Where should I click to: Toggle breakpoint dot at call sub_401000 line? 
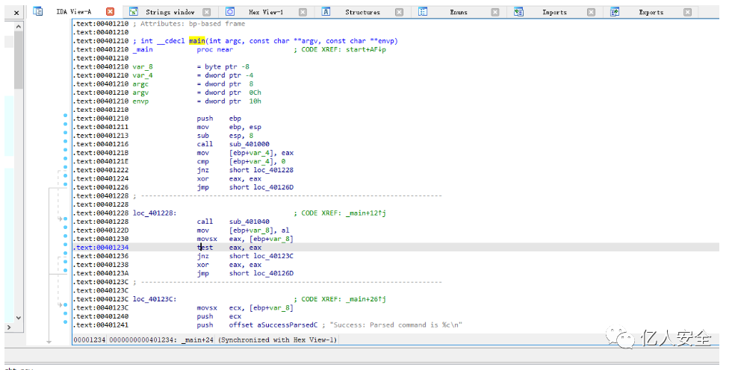[x=65, y=142]
